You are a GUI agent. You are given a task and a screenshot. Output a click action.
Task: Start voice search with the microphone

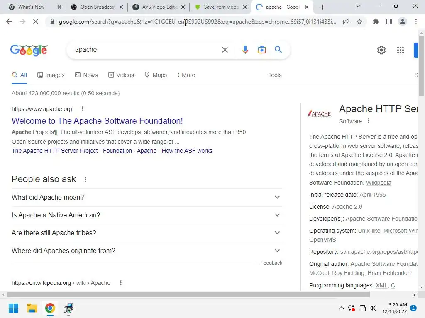point(245,50)
